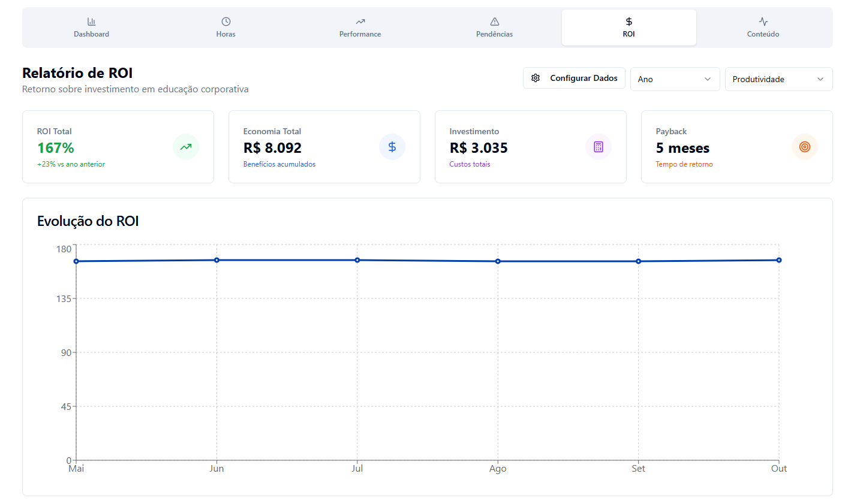
Task: Click the purple calculator icon in Investimento card
Action: [599, 147]
